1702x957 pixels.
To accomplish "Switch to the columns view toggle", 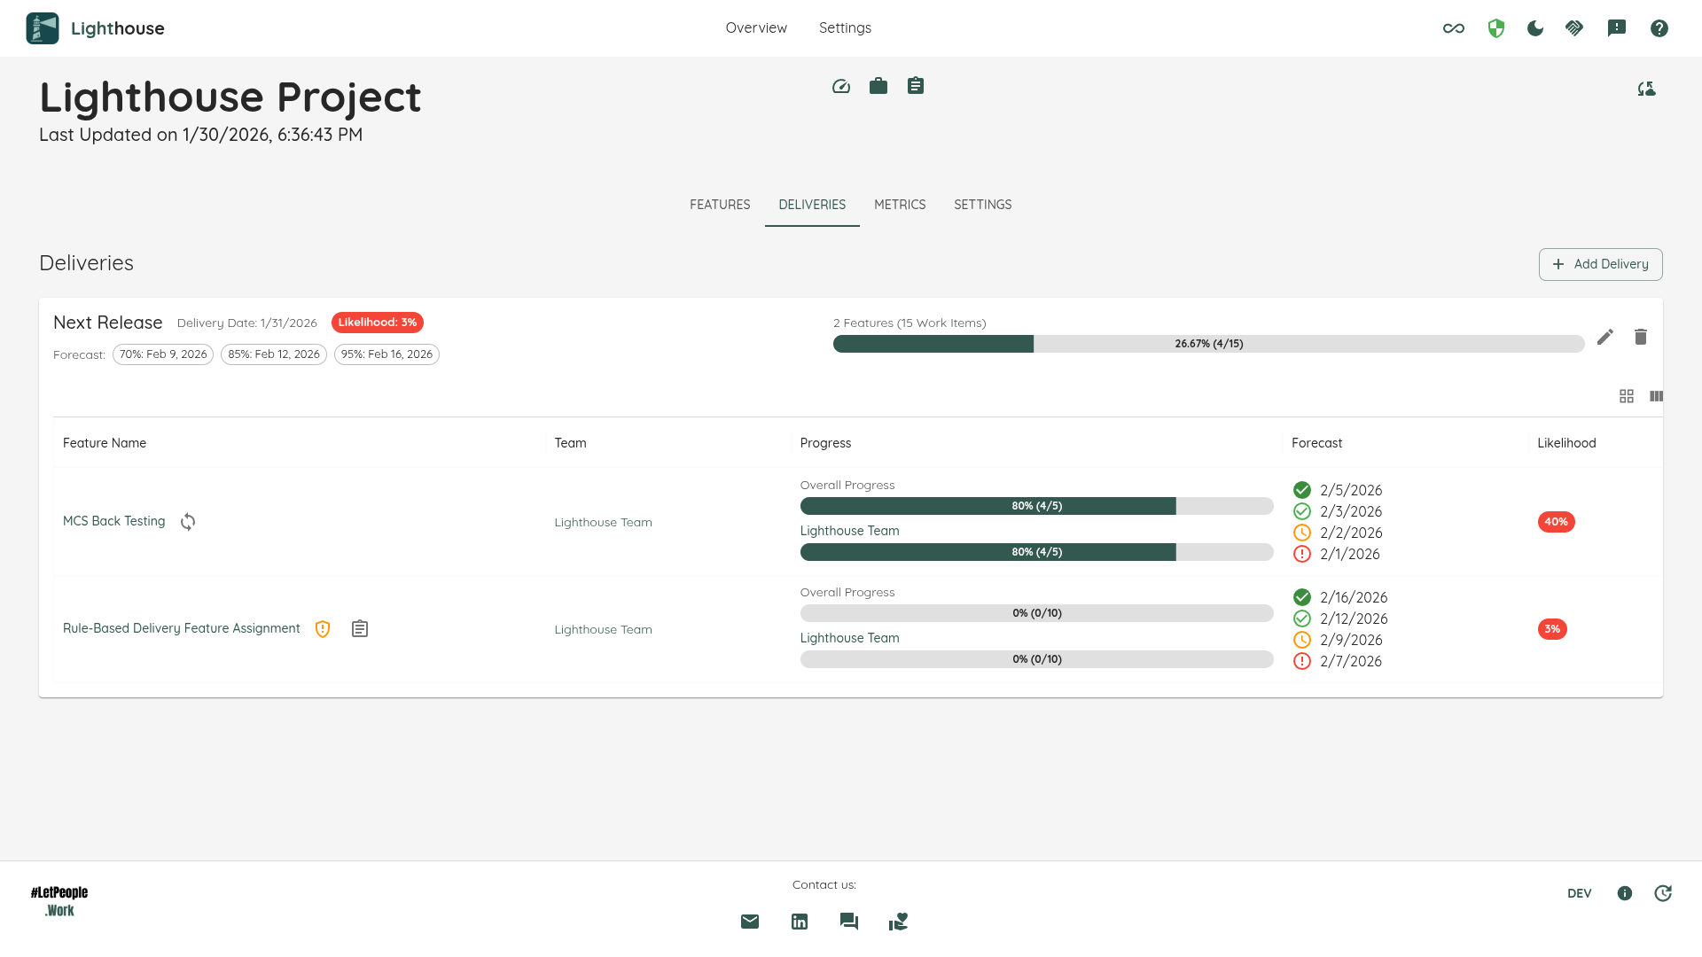I will click(x=1656, y=396).
